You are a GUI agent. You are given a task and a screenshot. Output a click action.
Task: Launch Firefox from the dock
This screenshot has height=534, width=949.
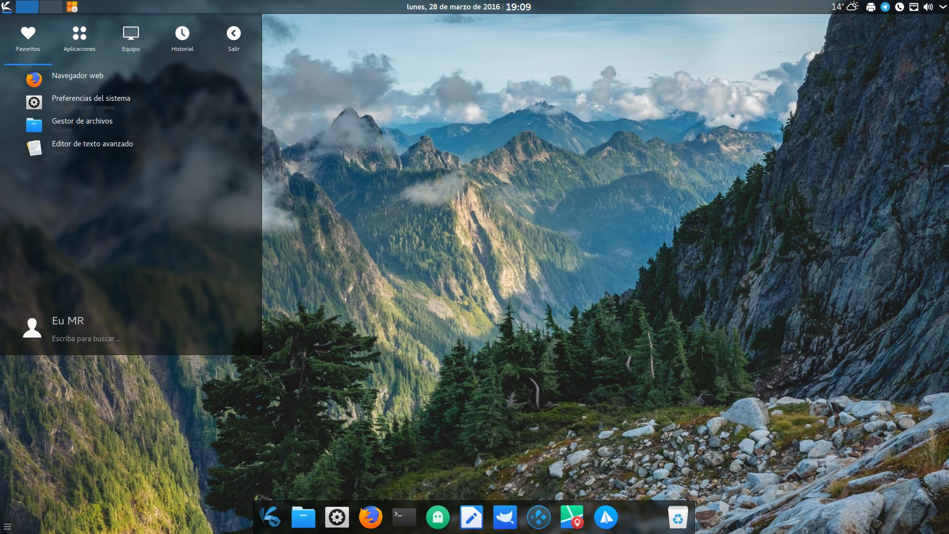click(x=371, y=517)
